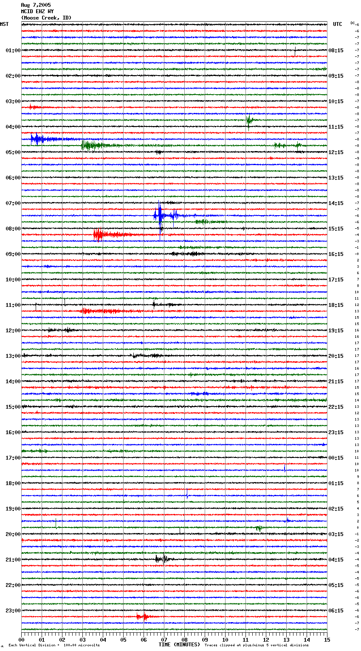Click the Each Vertical Division microvolts note
This screenshot has height=651, width=361.
(54, 645)
